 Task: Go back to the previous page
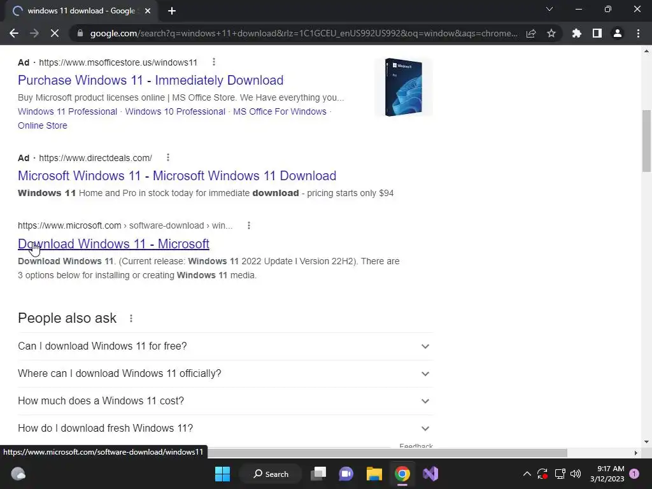pos(14,33)
